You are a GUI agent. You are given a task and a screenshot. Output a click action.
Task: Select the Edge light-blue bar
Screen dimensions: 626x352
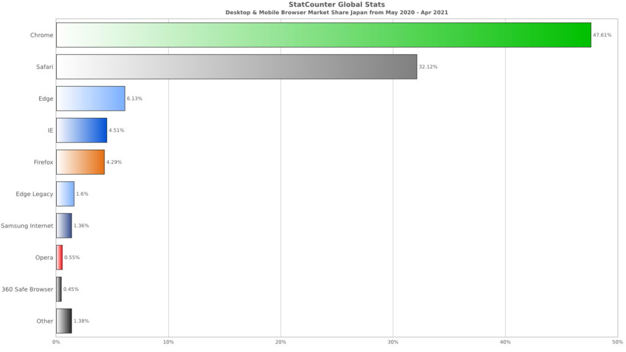point(90,98)
